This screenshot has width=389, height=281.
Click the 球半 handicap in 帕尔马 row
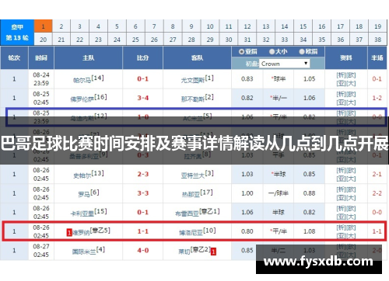(279, 78)
